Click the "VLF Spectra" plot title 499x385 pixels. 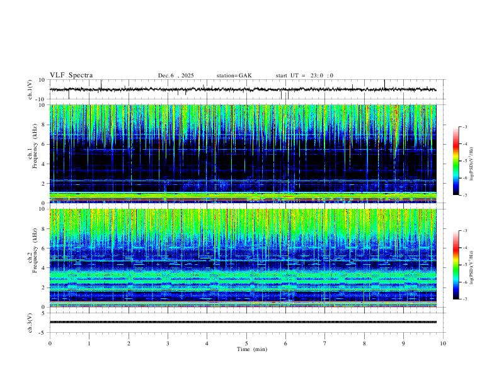pyautogui.click(x=71, y=75)
